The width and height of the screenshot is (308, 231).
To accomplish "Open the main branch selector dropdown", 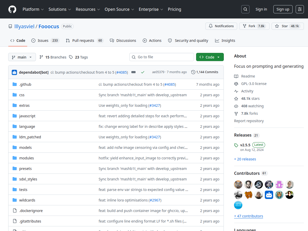I will tap(22, 57).
